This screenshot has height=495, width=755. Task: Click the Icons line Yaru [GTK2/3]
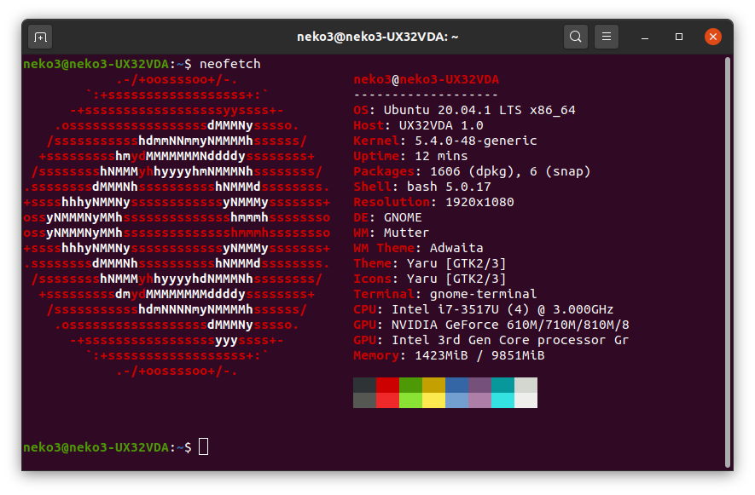click(429, 279)
